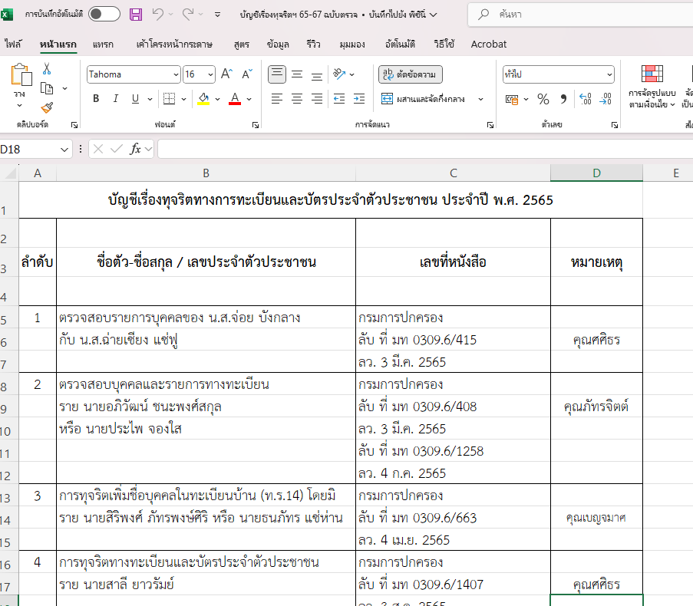This screenshot has height=606, width=693.
Task: Select Top Align icon
Action: 277,74
